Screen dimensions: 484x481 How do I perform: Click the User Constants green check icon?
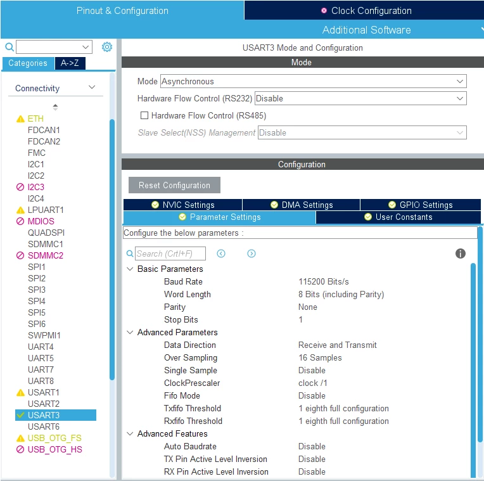368,217
